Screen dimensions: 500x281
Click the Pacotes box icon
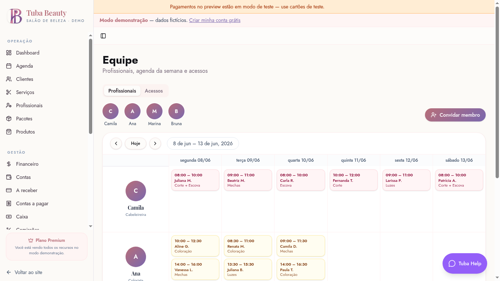pyautogui.click(x=9, y=119)
